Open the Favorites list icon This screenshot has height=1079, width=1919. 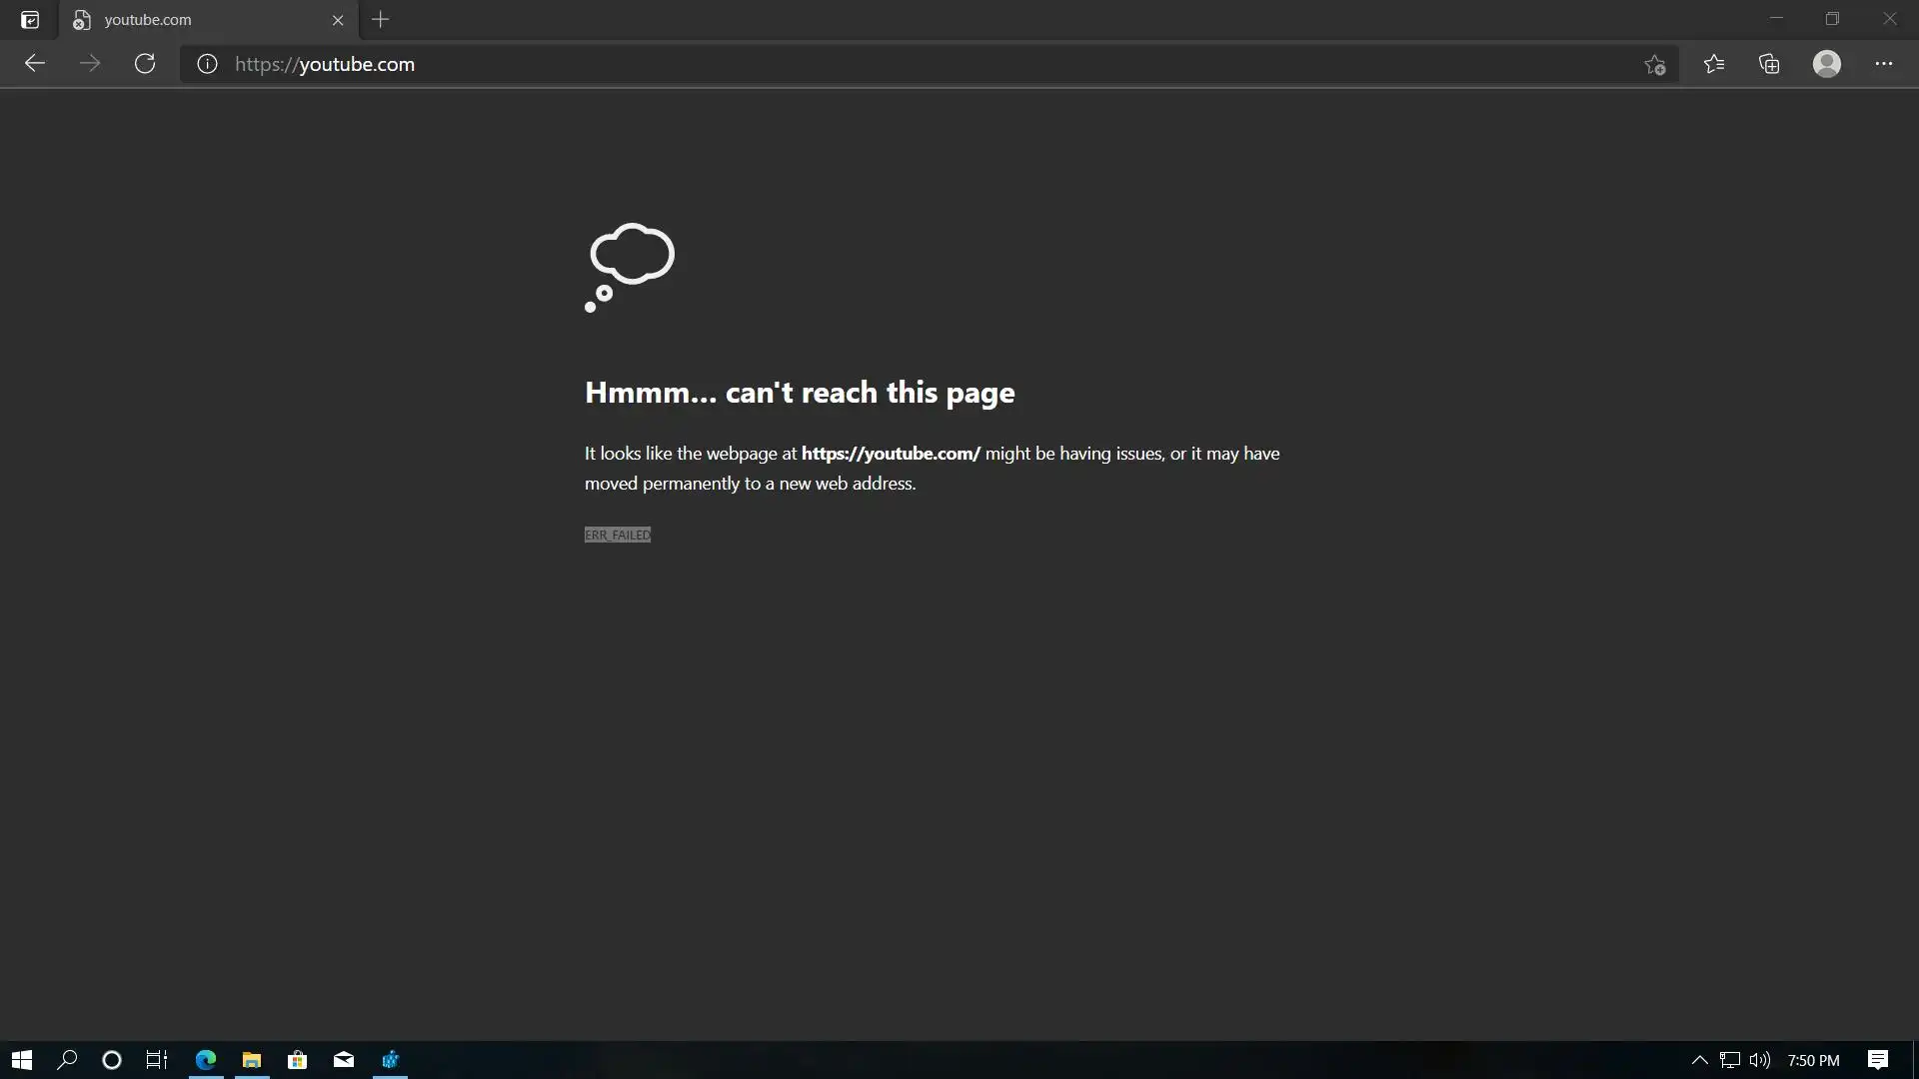(1714, 64)
